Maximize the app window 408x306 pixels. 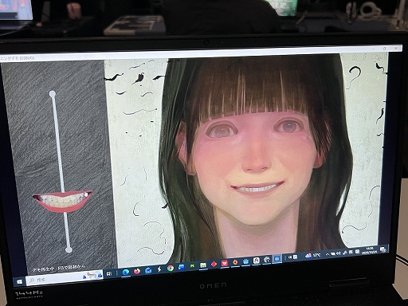click(x=385, y=49)
